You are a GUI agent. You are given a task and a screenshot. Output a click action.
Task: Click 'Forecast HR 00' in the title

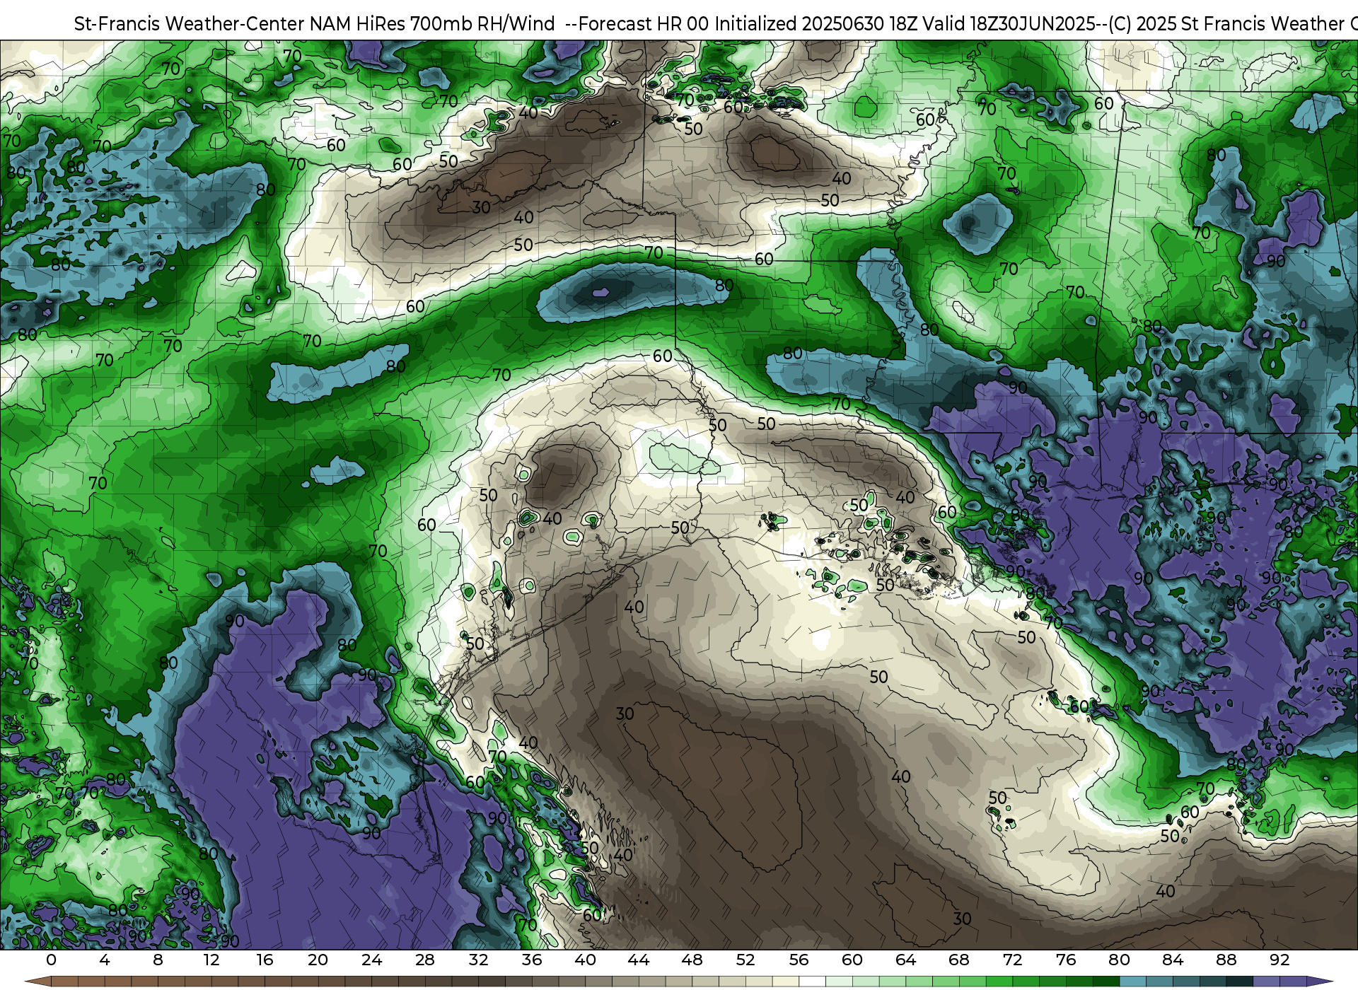[643, 24]
